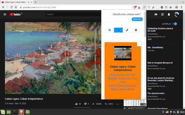The height and width of the screenshot is (115, 185).
Task: Open the Brave Shields lion icon
Action: pos(135,7)
